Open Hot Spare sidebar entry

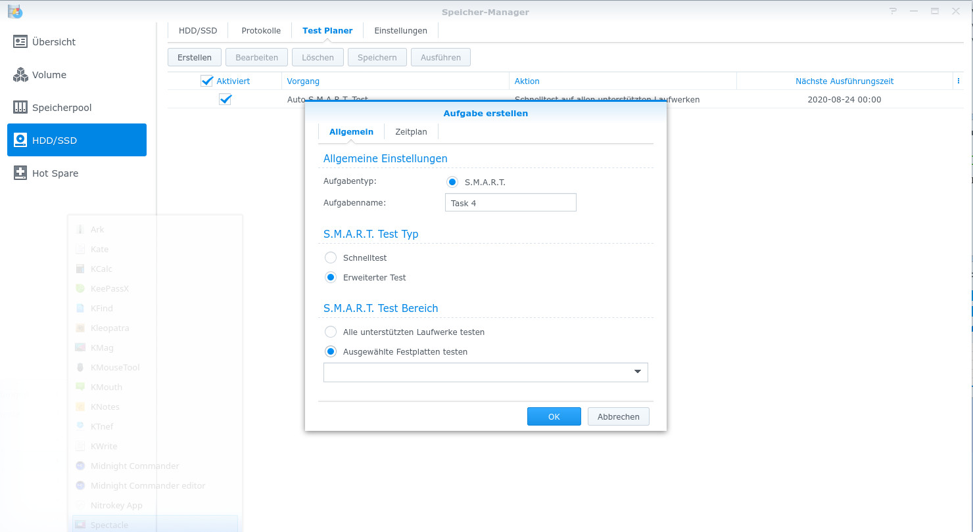77,173
